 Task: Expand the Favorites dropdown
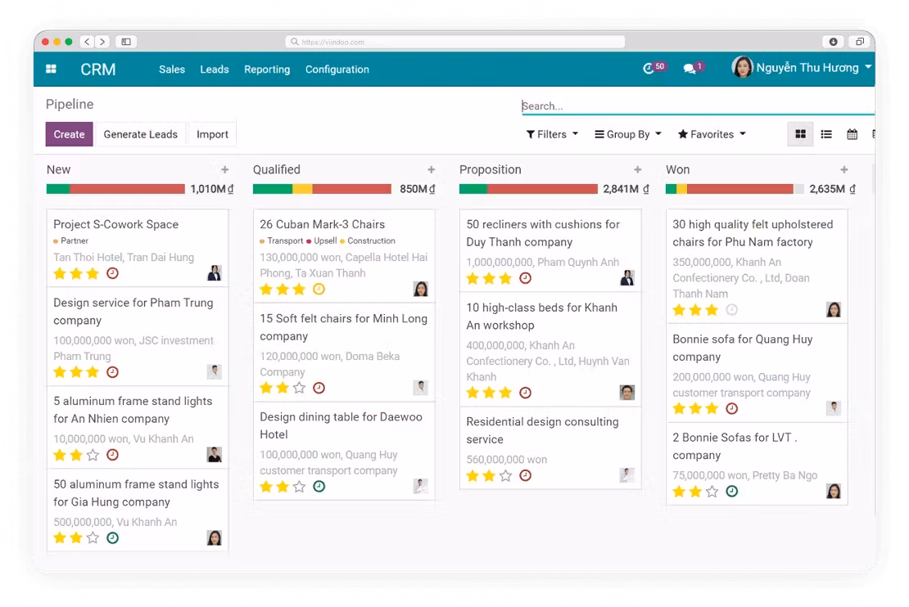point(712,134)
